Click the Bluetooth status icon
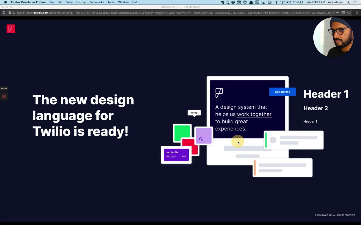Viewport: 361px width, 225px height. point(276,2)
